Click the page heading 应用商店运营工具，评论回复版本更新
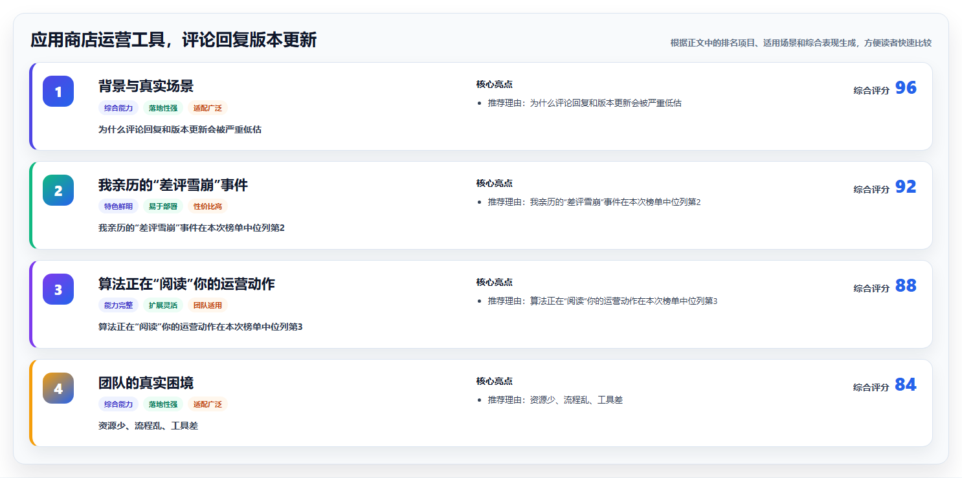This screenshot has width=962, height=478. tap(173, 40)
